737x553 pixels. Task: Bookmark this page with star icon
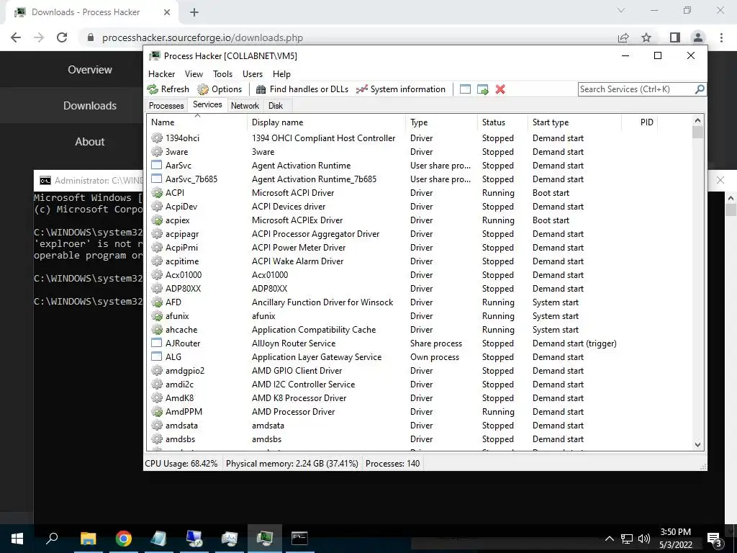pyautogui.click(x=646, y=37)
